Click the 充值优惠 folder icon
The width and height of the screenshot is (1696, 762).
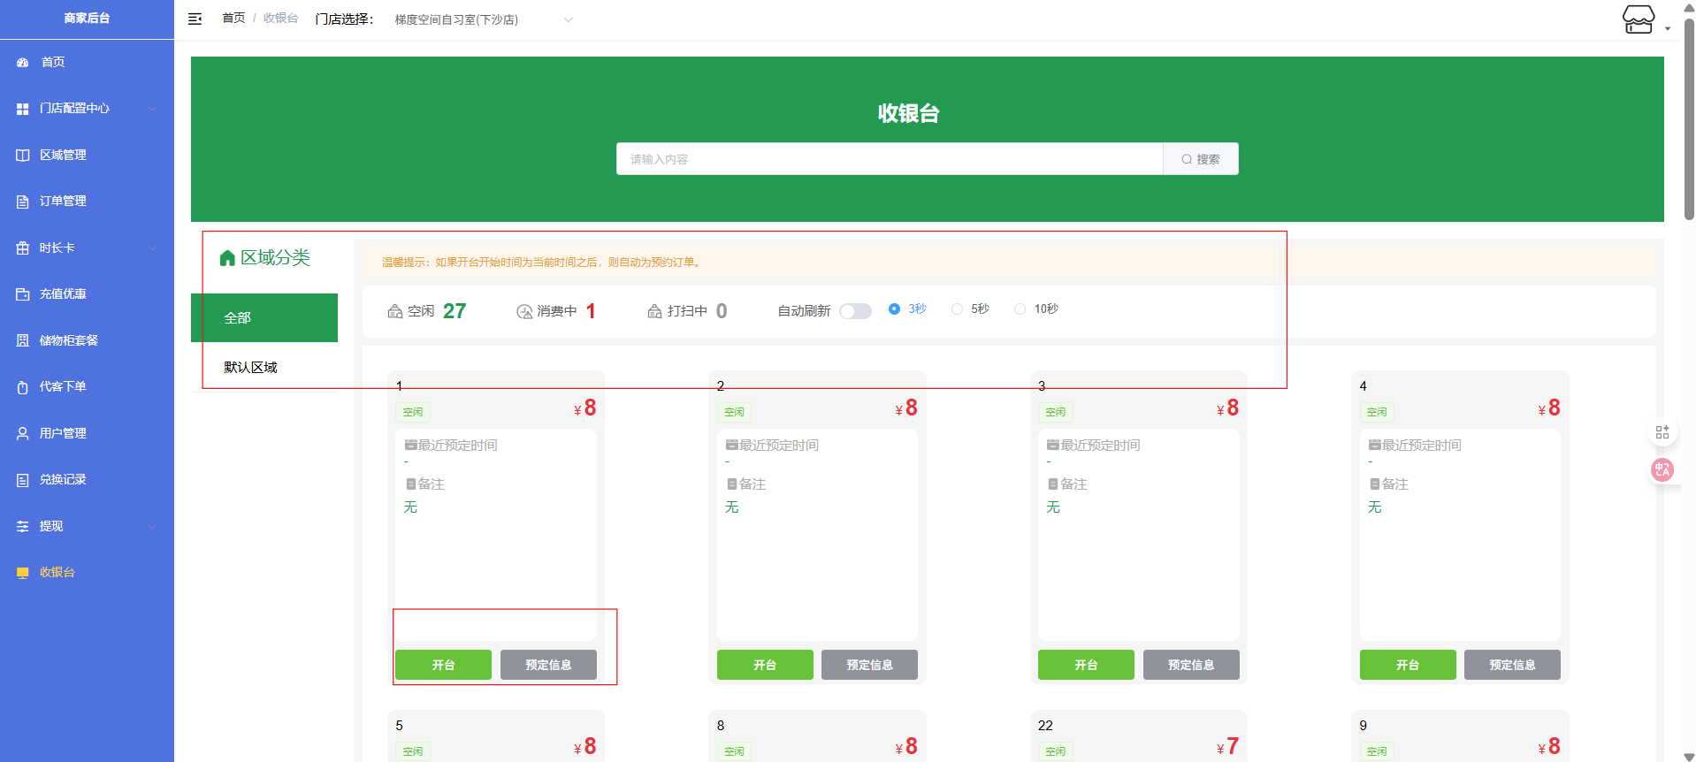coord(23,294)
